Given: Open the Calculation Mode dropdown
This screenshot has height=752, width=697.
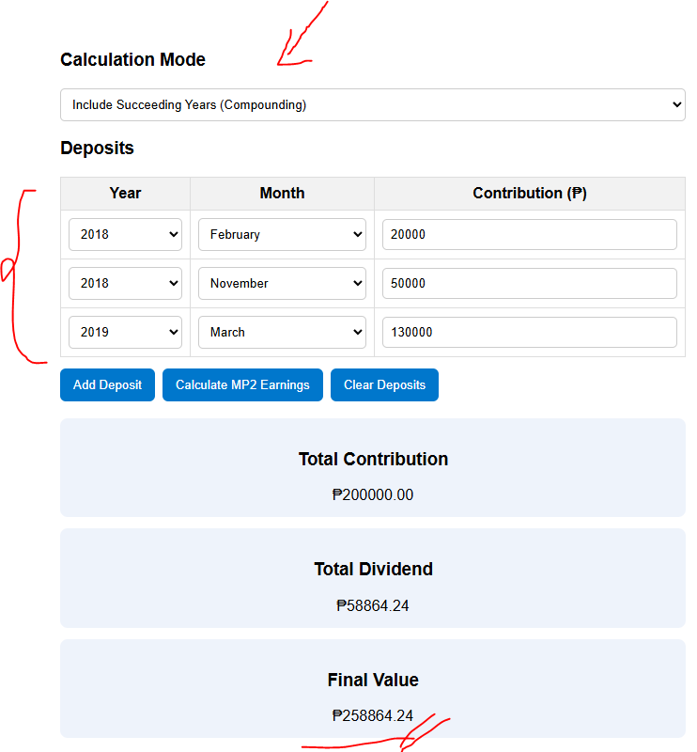Looking at the screenshot, I should coord(372,104).
